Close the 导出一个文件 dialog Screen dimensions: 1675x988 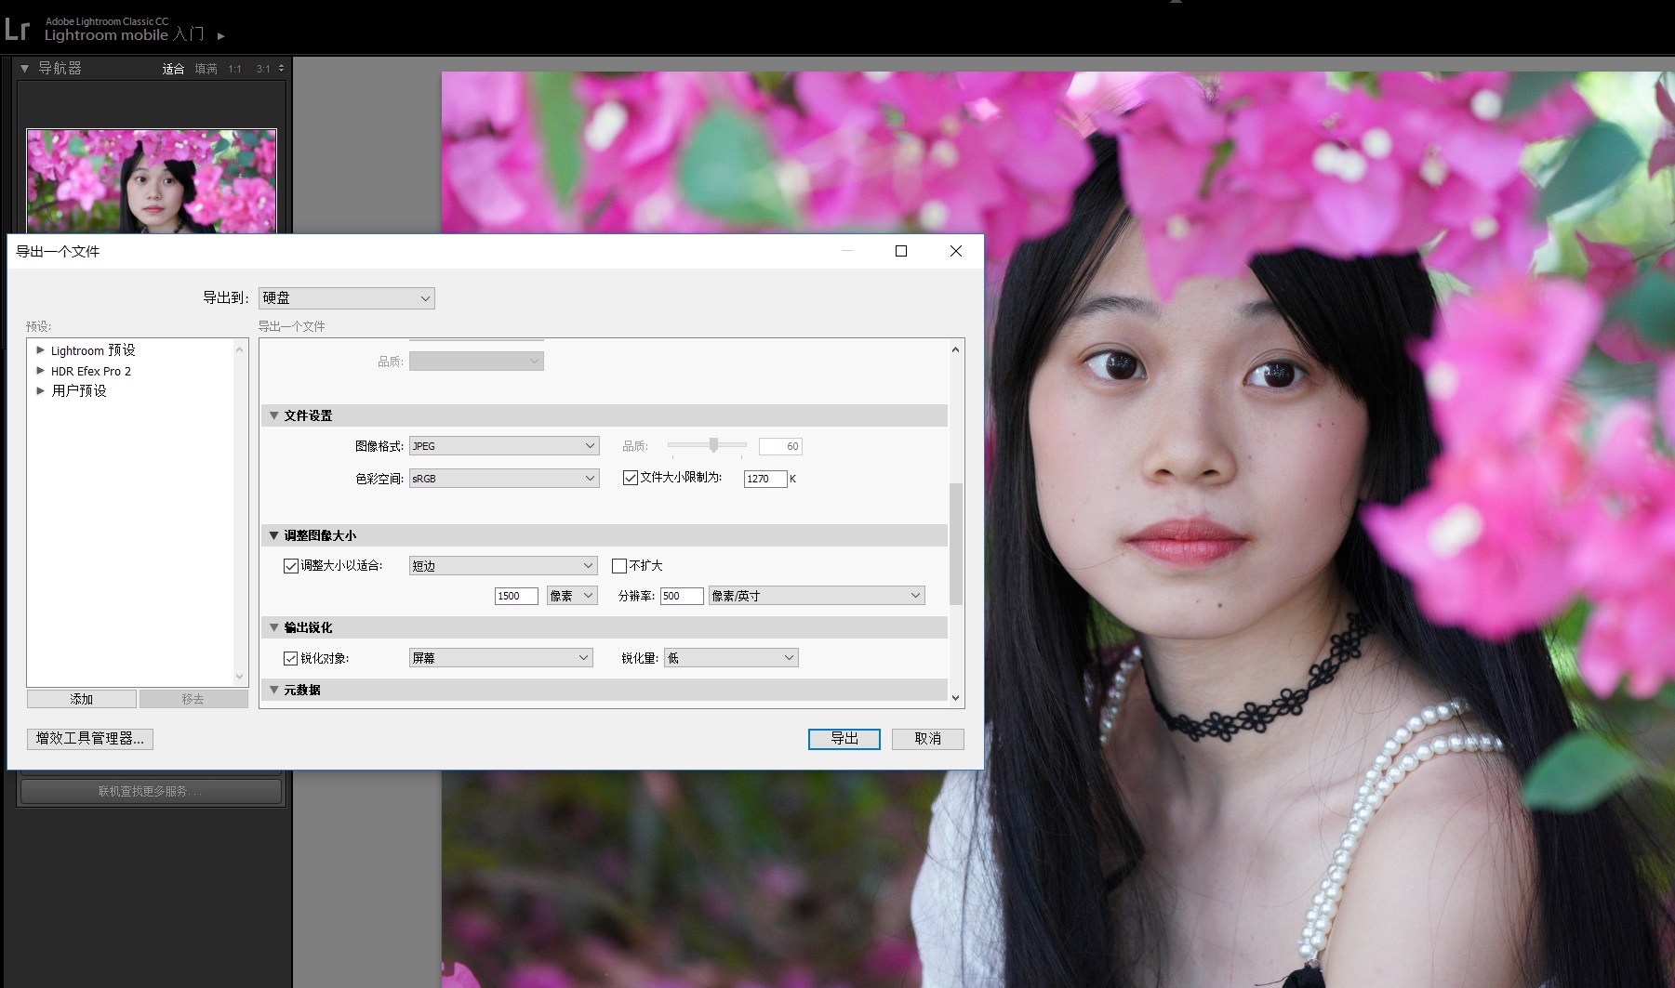(956, 251)
